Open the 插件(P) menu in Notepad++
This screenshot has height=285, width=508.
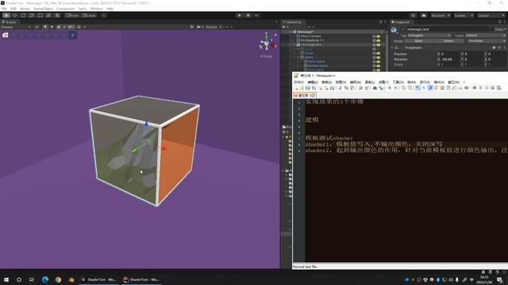click(x=439, y=82)
